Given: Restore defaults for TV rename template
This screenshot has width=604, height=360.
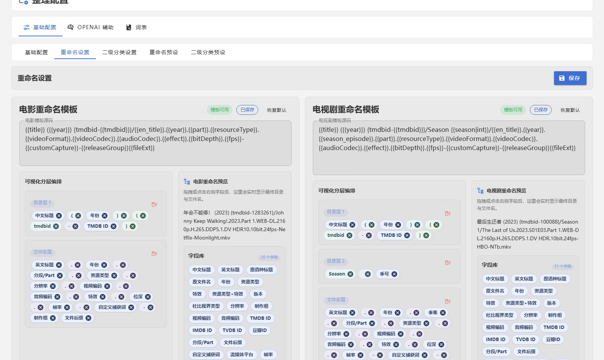Looking at the screenshot, I should pos(570,110).
